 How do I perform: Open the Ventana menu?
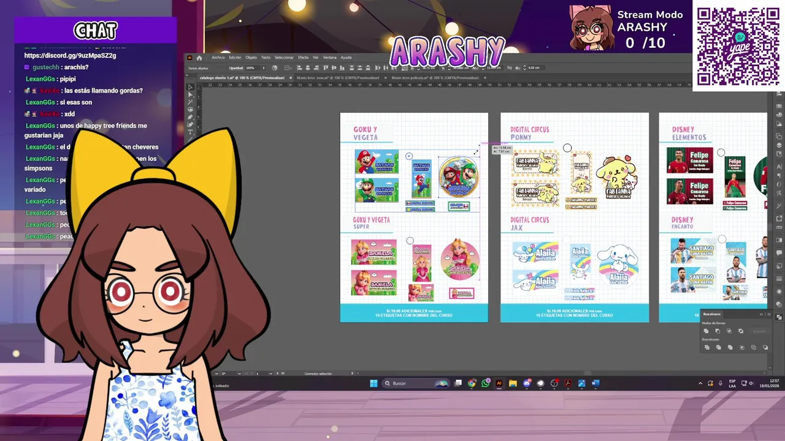point(329,58)
